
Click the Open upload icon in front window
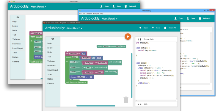click(140, 28)
